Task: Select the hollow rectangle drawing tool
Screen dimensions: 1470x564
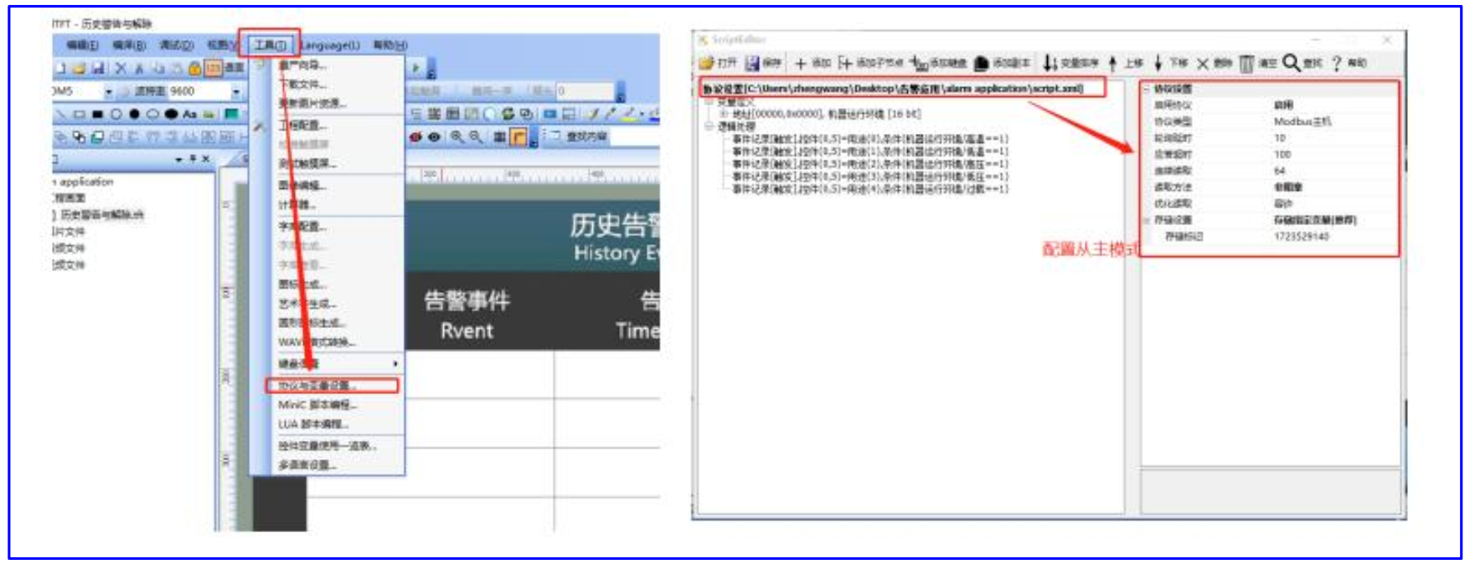Action: click(x=79, y=113)
